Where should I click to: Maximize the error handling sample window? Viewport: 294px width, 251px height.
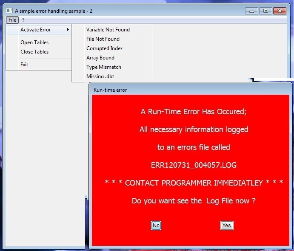click(x=265, y=11)
